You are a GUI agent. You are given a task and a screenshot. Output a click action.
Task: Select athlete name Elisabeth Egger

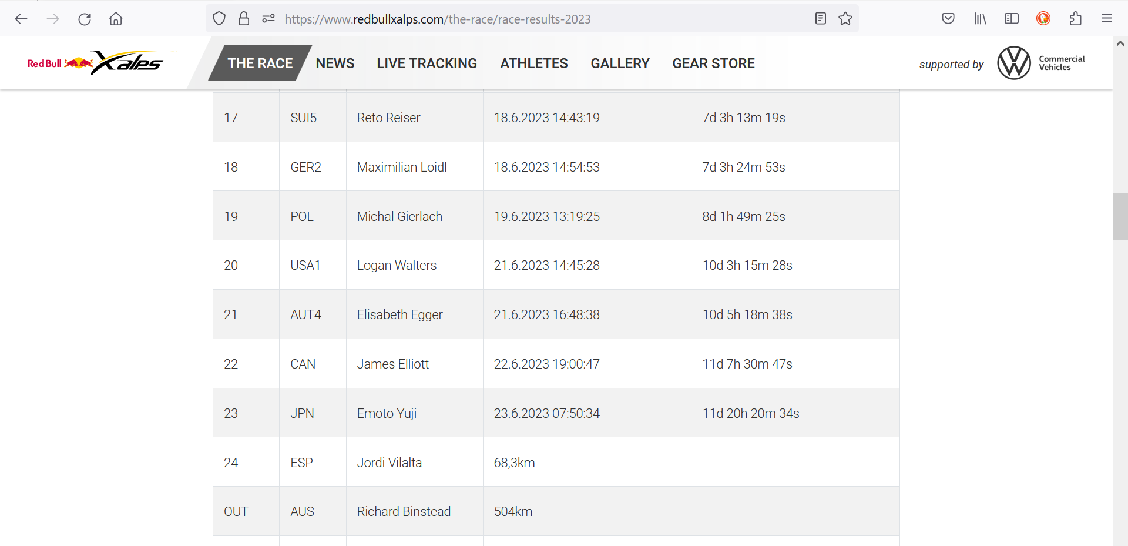click(399, 314)
